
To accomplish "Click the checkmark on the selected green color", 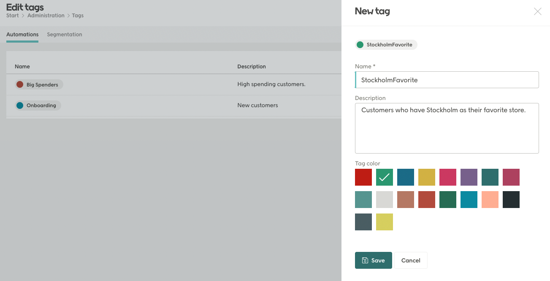I will 384,177.
